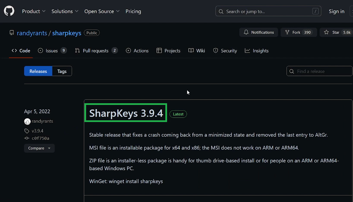This screenshot has width=353, height=202.
Task: Switch to the Tags view
Action: [62, 71]
